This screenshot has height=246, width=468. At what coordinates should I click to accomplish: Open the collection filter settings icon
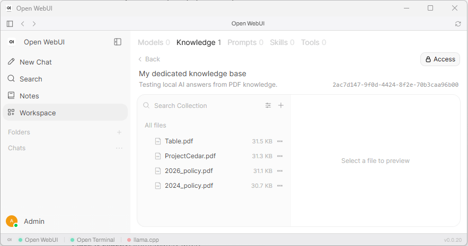tap(268, 105)
